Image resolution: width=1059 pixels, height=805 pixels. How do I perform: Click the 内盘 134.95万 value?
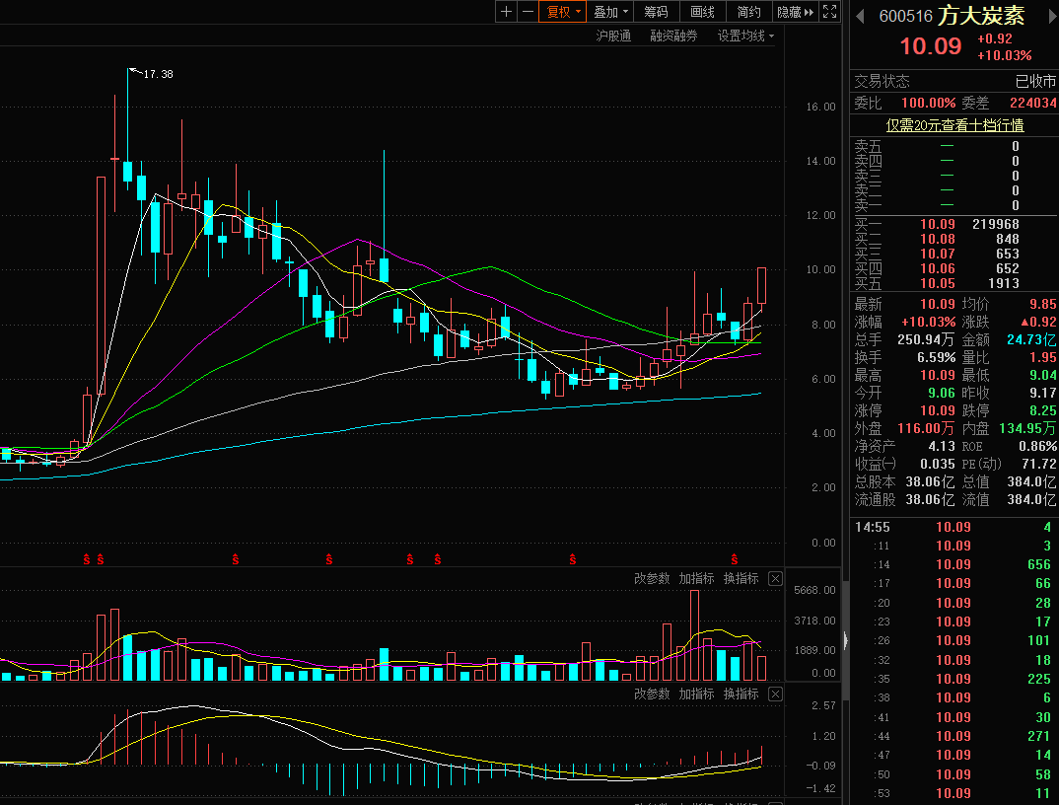pyautogui.click(x=1027, y=428)
